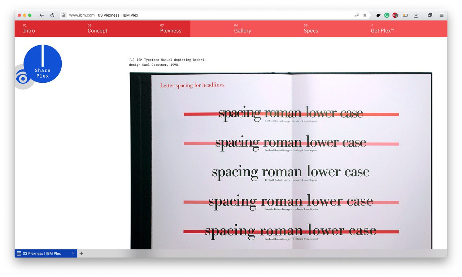This screenshot has height=277, width=462.
Task: Click the lock icon in address bar
Action: coord(64,15)
